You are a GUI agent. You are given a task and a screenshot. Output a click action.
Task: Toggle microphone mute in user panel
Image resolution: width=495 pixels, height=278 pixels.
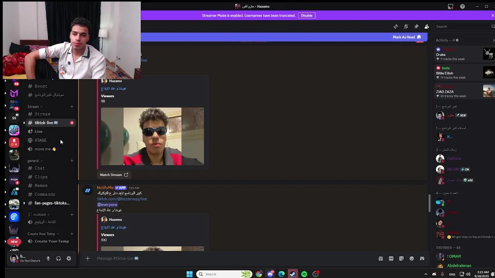[x=48, y=259]
